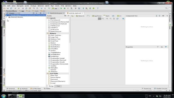Click the Make Project toolbar icon
174x98 pixels.
coord(49,8)
